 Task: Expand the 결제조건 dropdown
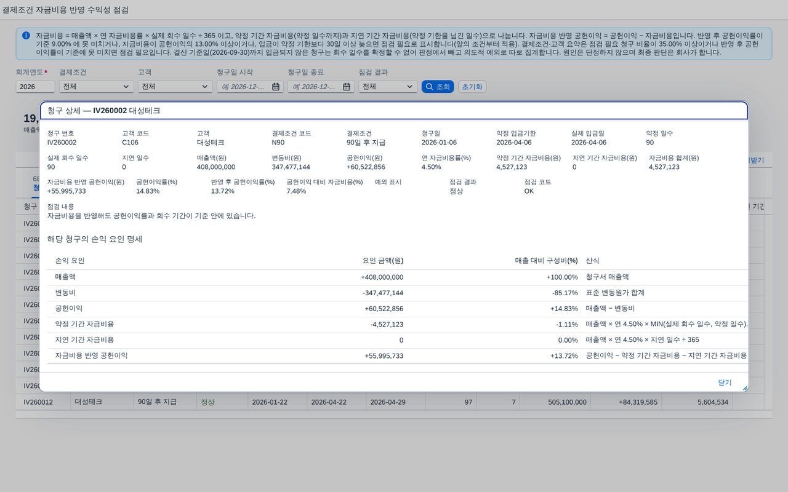click(127, 87)
